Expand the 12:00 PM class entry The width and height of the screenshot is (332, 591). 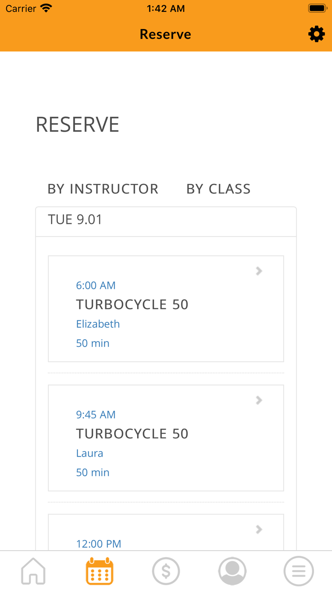pyautogui.click(x=258, y=529)
